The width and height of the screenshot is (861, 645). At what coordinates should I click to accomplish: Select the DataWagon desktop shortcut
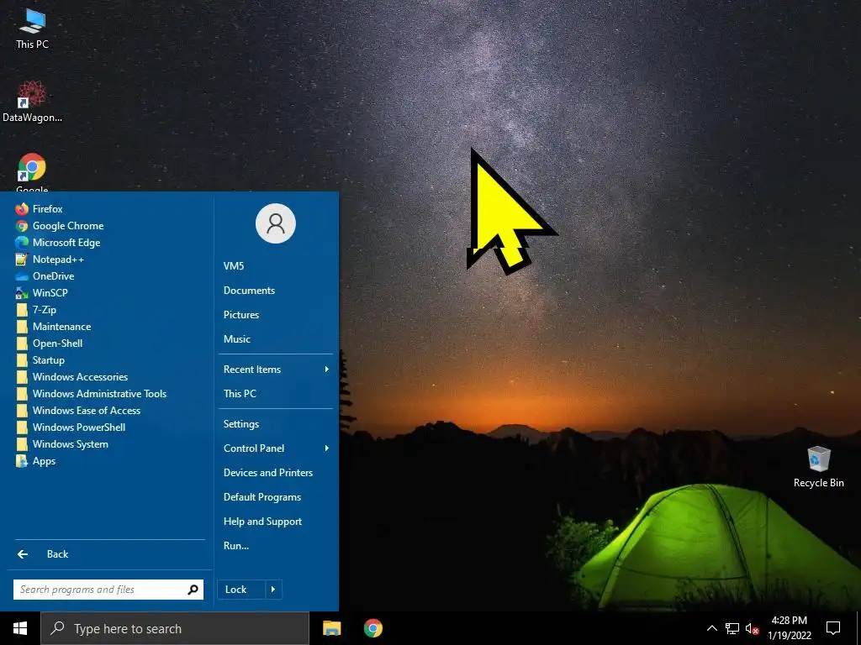point(32,102)
